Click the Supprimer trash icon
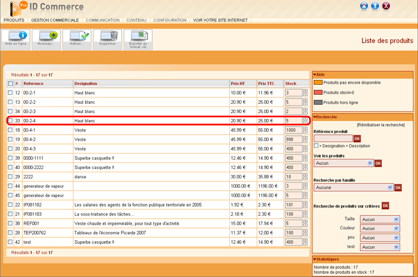 [107, 39]
